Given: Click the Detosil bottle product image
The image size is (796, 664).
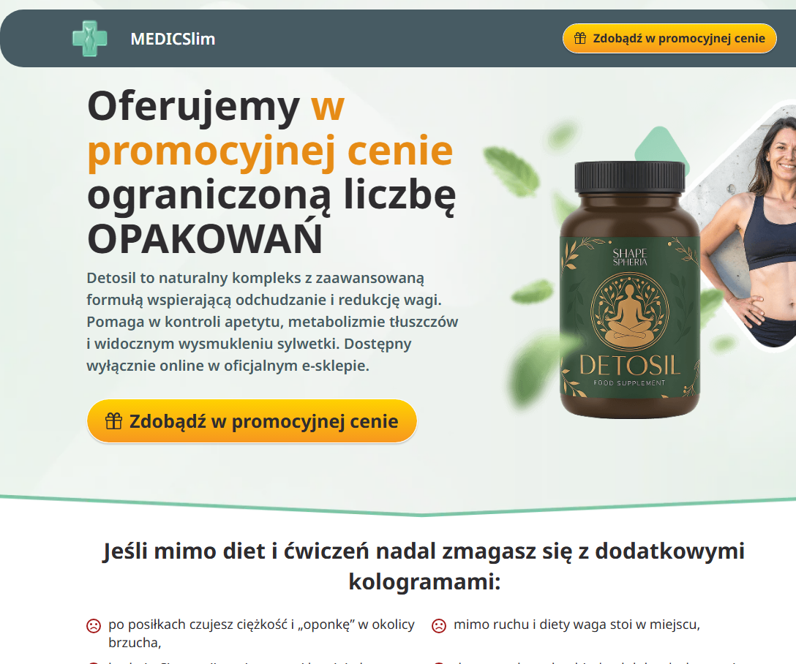Looking at the screenshot, I should tap(630, 290).
